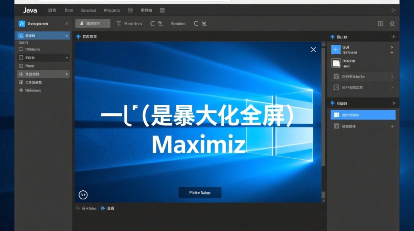The image size is (414, 231).
Task: Select the blue GUI component icon in the right panel
Action: (335, 49)
